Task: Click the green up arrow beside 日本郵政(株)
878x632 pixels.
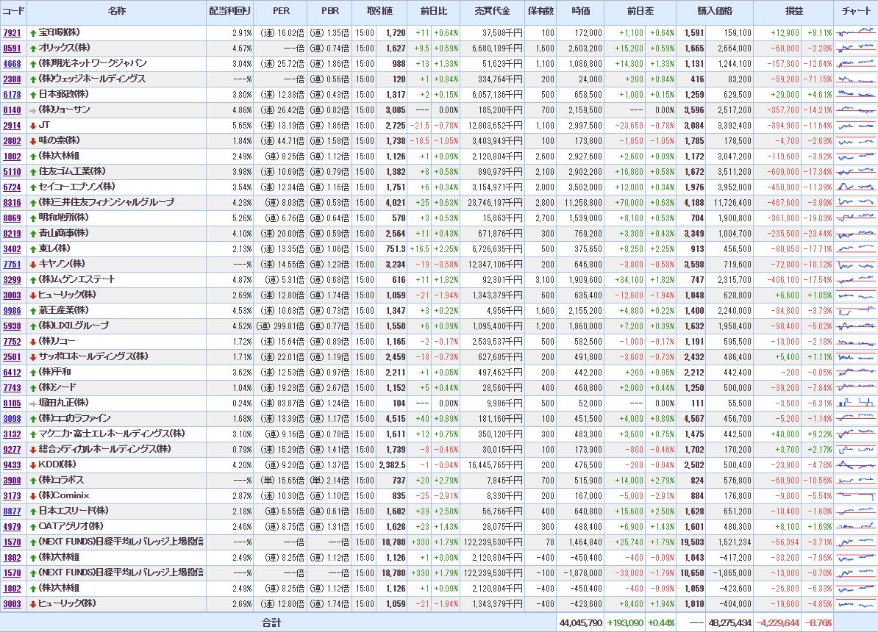Action: tap(33, 95)
